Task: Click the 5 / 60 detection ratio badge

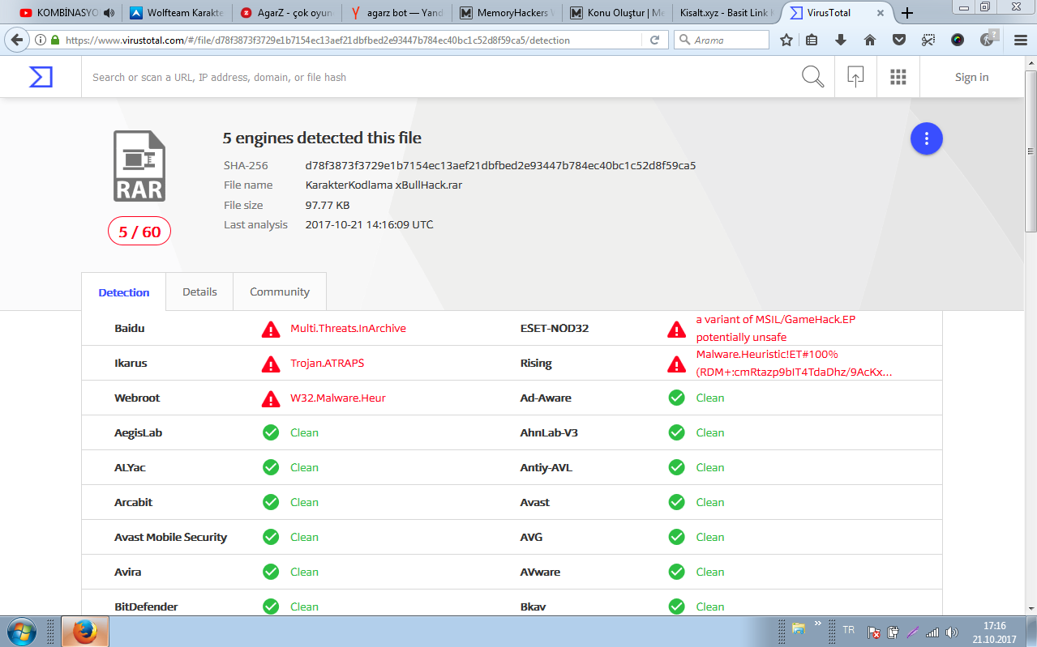Action: point(139,232)
